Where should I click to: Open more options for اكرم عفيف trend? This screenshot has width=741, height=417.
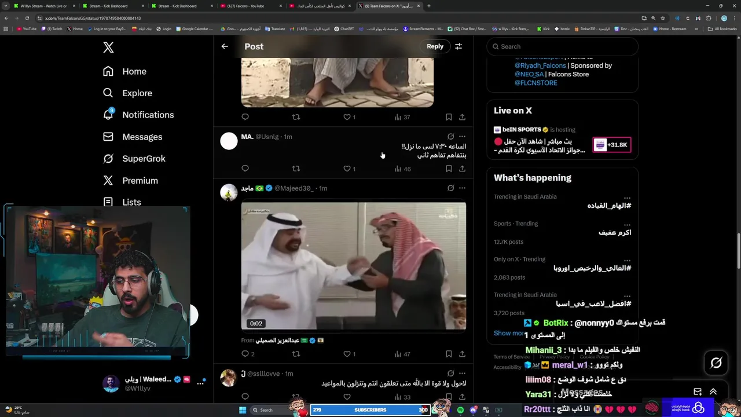click(627, 224)
